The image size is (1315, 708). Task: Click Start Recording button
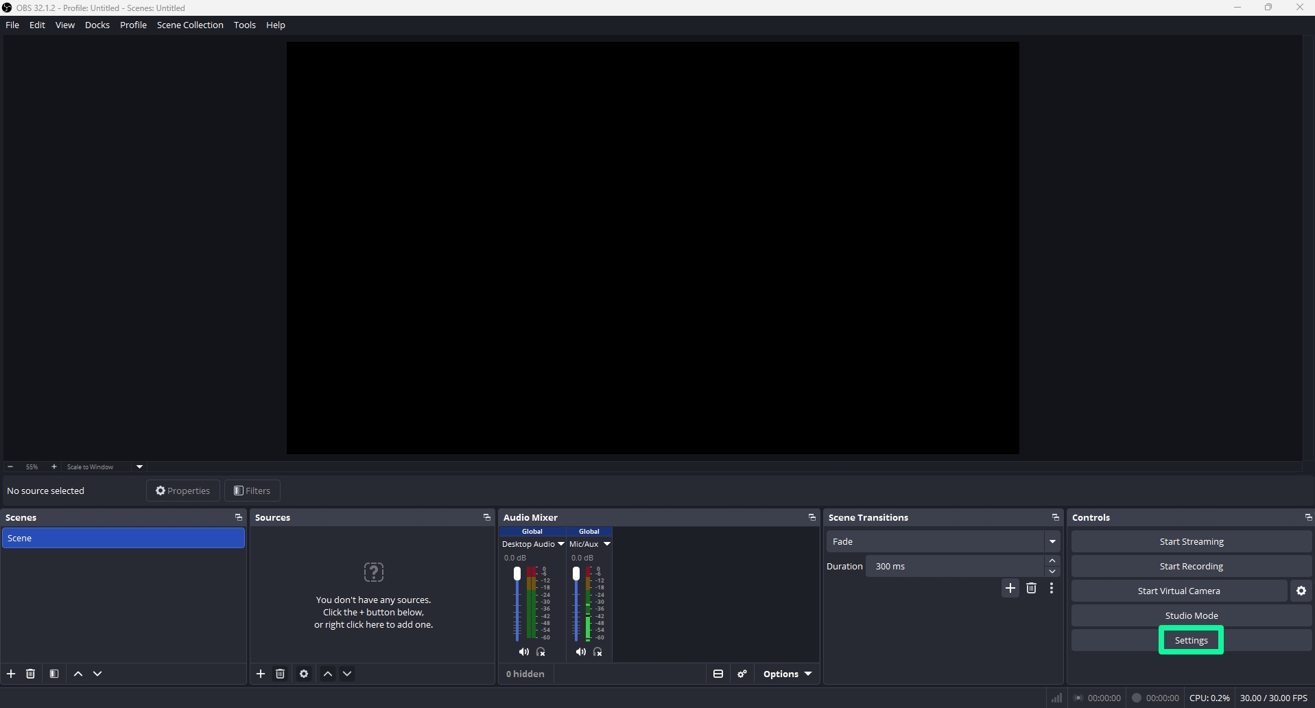point(1192,566)
